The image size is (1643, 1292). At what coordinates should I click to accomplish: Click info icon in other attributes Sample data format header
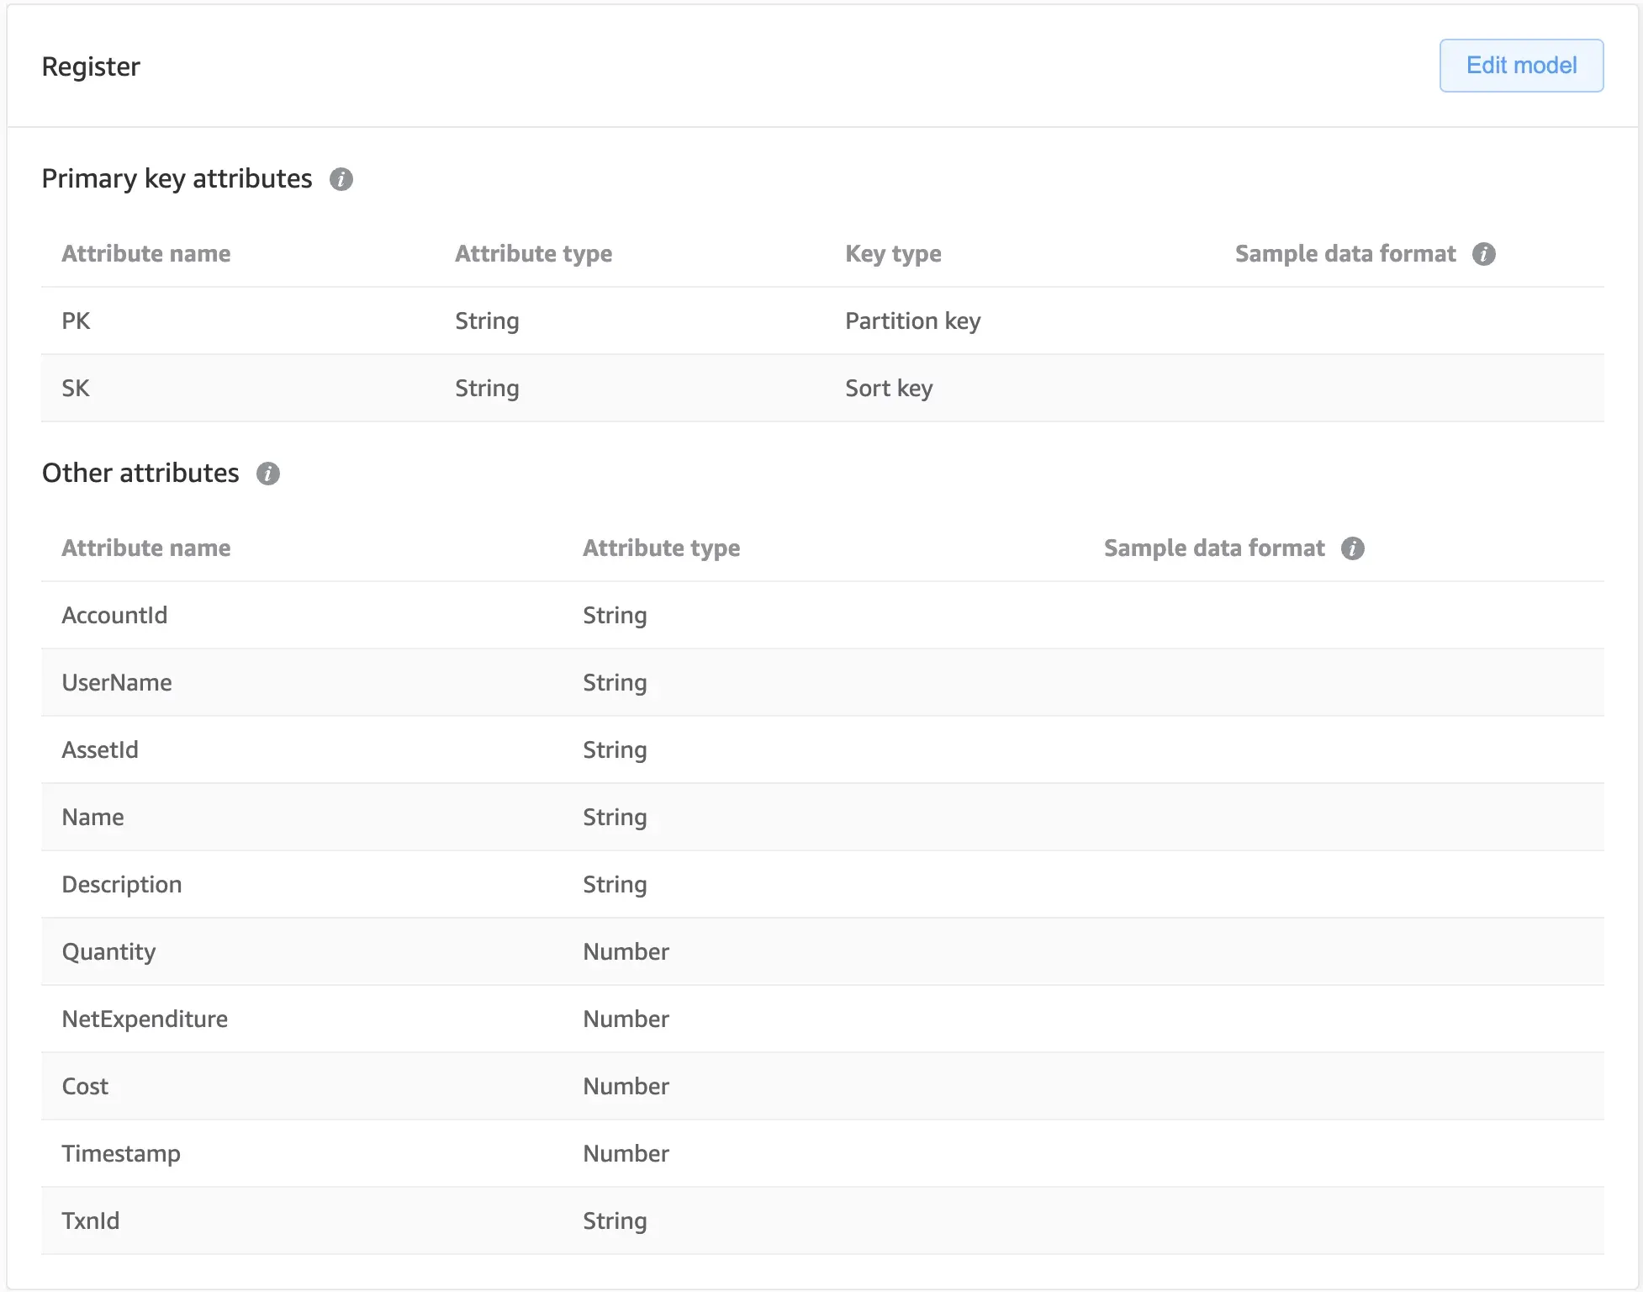pos(1352,548)
